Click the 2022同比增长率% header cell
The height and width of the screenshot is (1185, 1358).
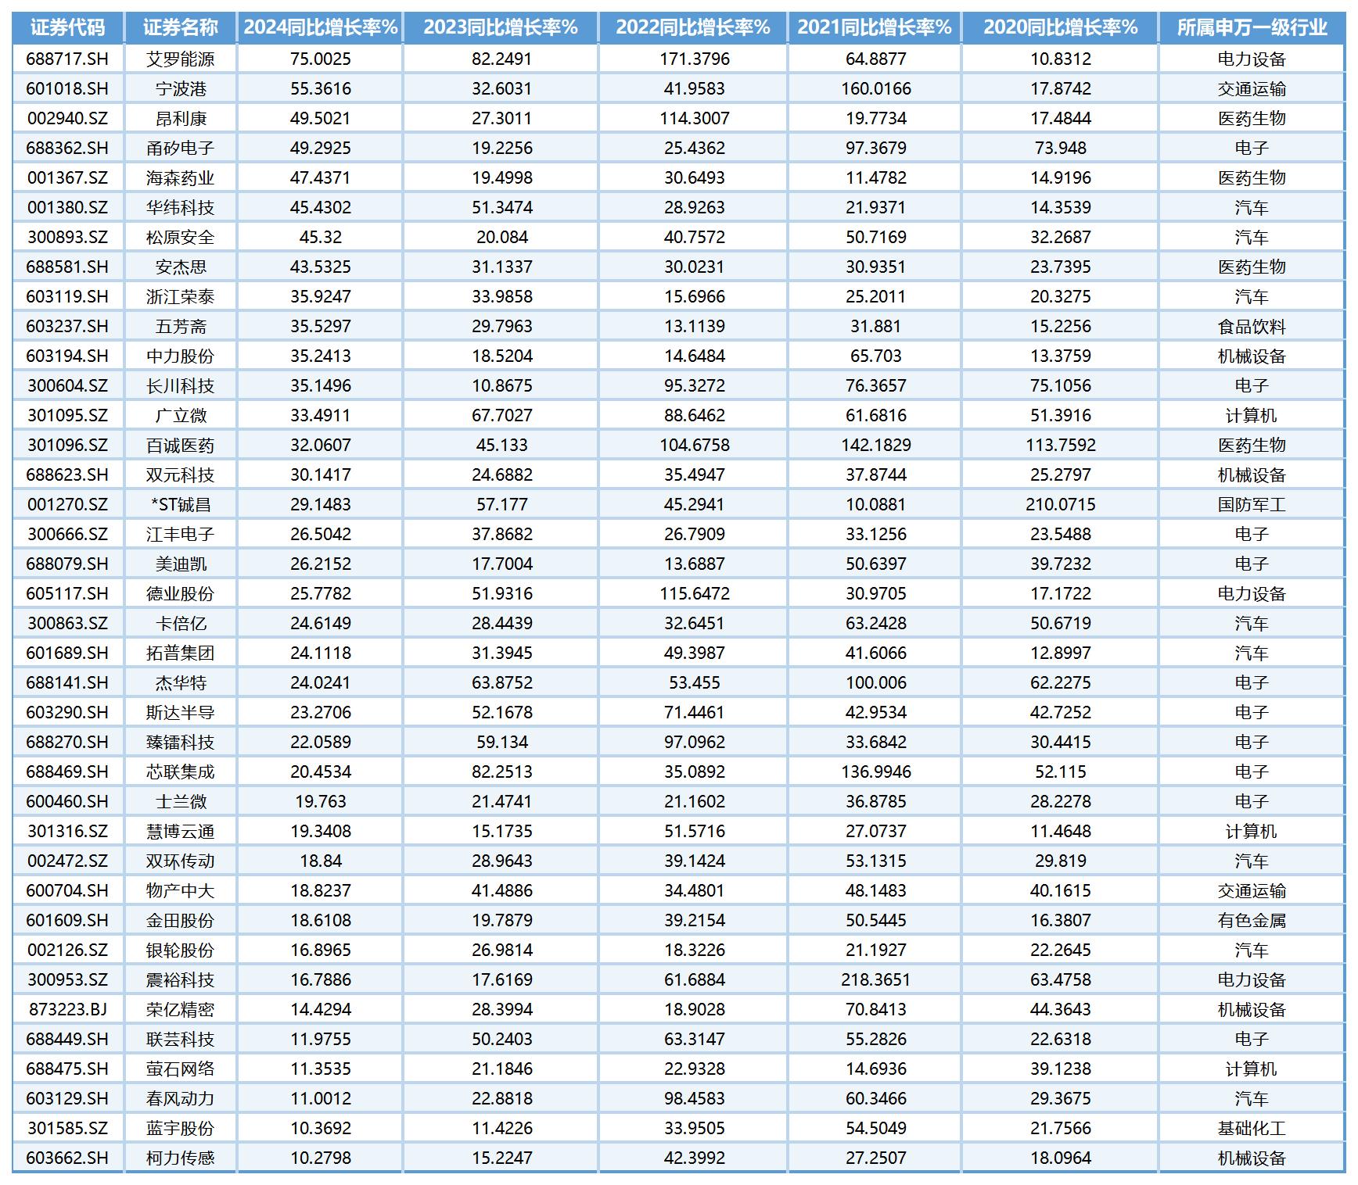pos(693,27)
